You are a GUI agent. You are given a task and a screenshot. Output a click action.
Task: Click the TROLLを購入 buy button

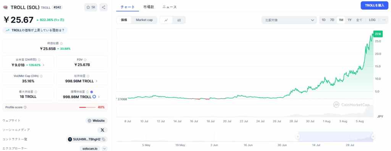tap(374, 5)
